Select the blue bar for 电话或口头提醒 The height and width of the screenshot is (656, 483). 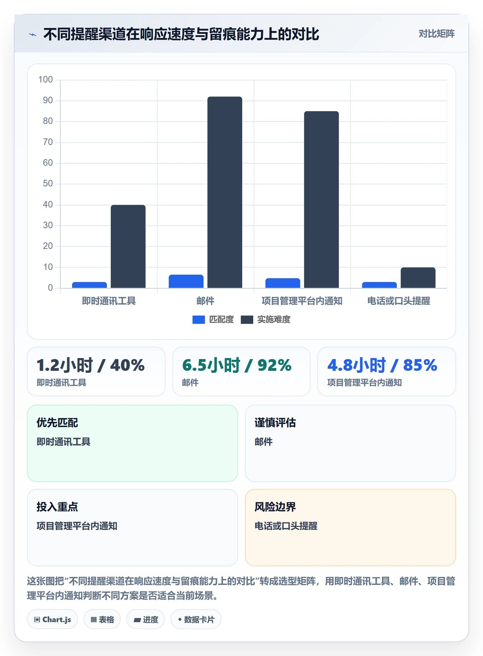pos(379,285)
